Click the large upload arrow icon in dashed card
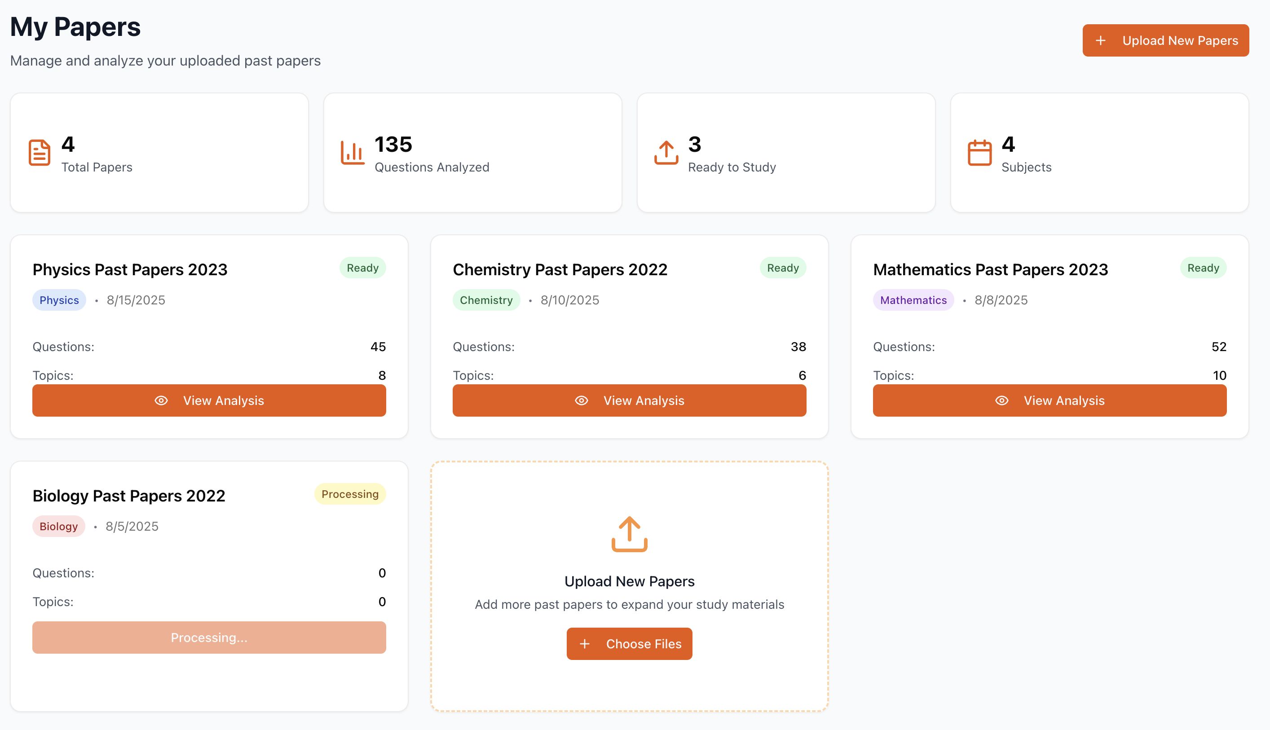 pos(629,534)
